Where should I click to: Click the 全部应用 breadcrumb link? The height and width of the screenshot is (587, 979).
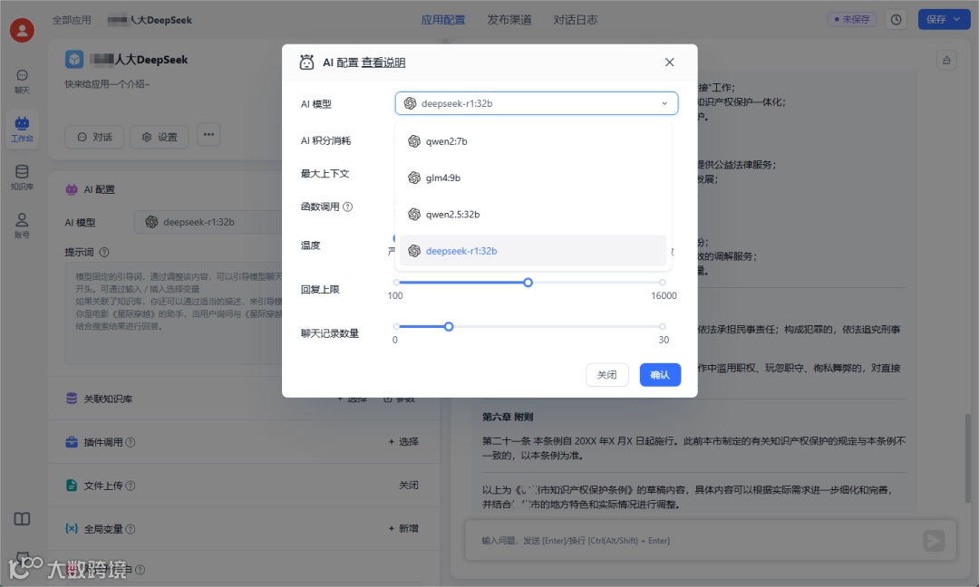[72, 20]
